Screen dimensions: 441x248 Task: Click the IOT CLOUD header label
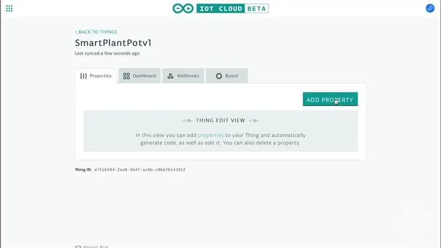[221, 8]
